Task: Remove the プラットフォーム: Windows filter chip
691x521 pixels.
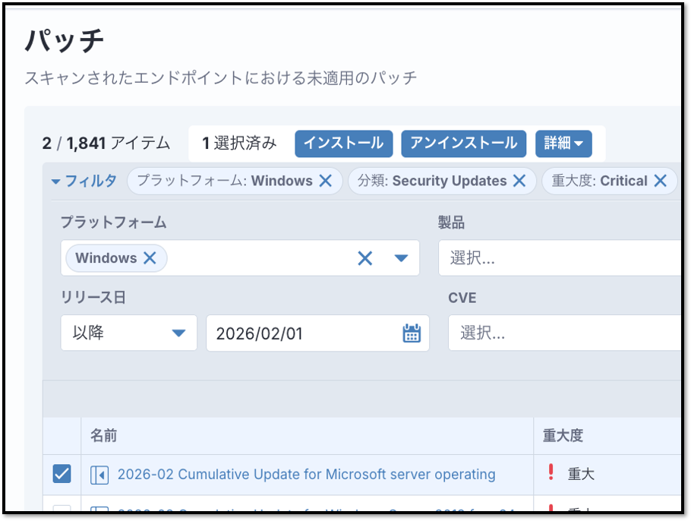Action: pyautogui.click(x=325, y=181)
